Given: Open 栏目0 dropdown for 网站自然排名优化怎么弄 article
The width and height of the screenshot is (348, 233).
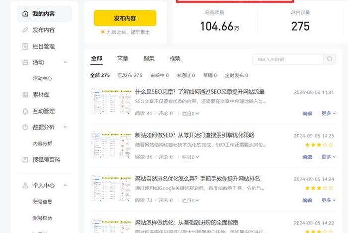Looking at the screenshot, I should tap(190, 200).
